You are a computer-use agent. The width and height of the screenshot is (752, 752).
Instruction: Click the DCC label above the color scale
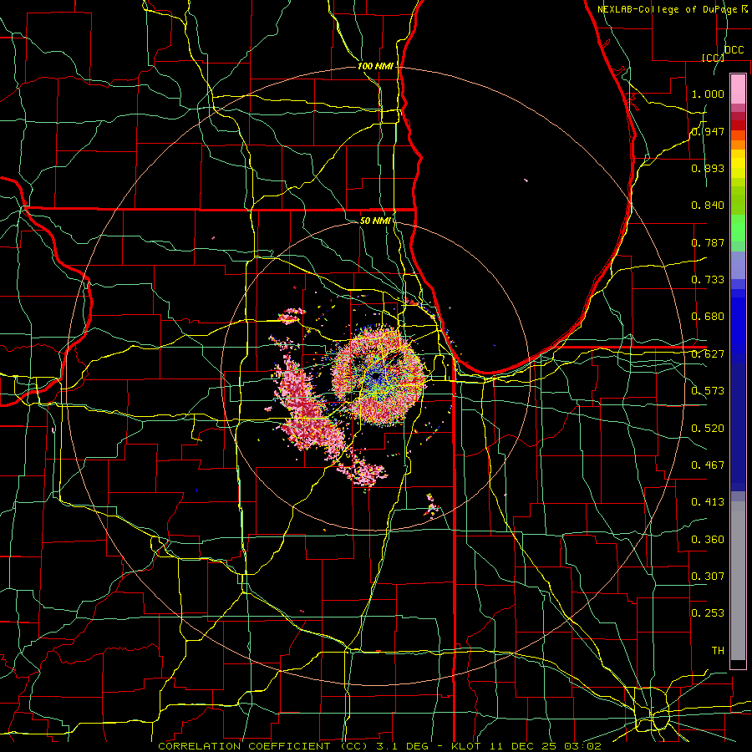pos(734,50)
